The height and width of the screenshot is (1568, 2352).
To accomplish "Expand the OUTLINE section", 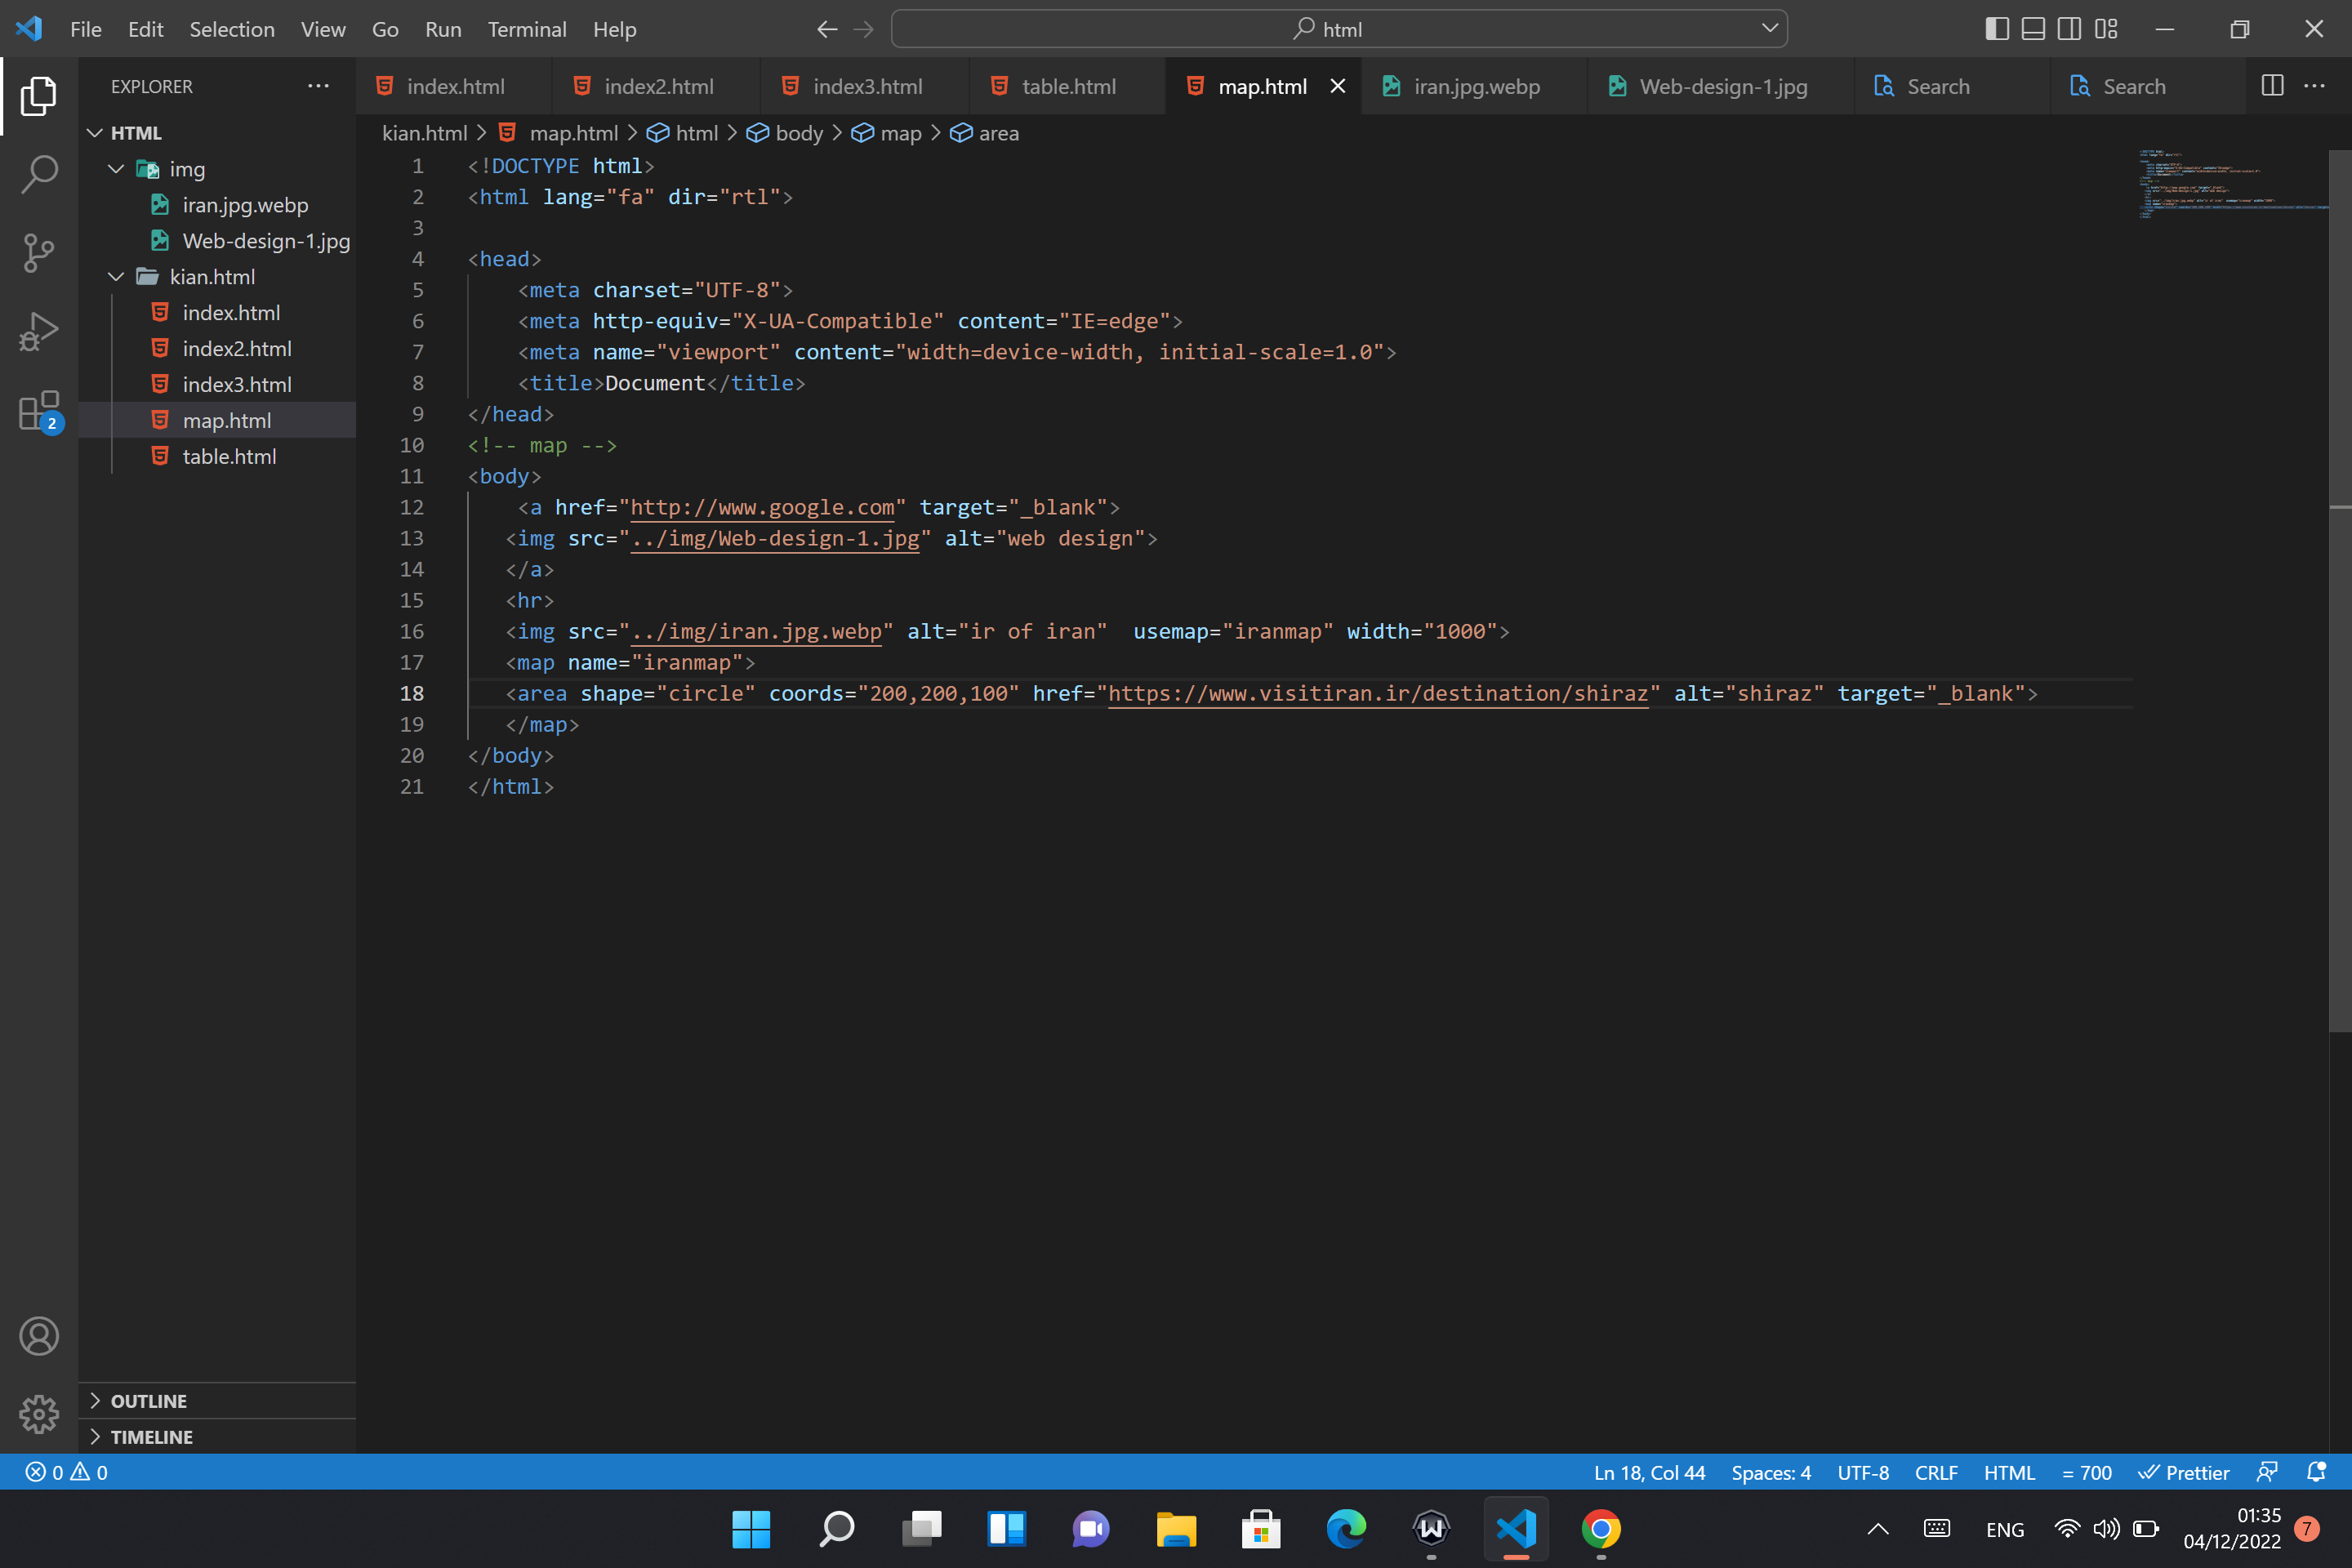I will click(x=218, y=1401).
